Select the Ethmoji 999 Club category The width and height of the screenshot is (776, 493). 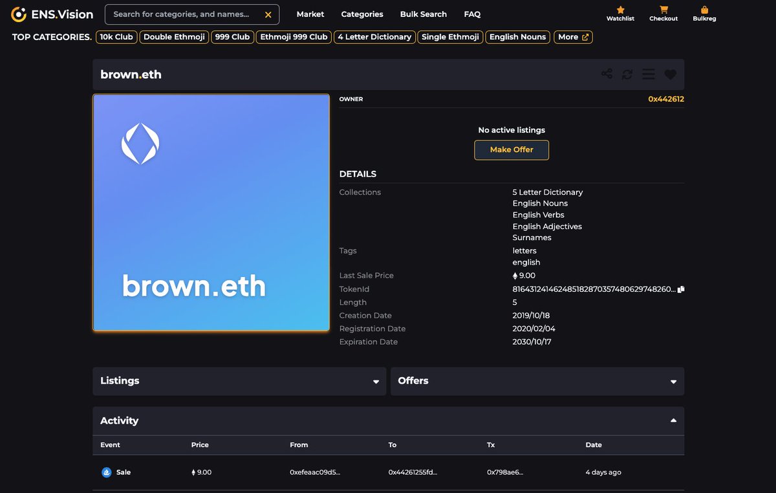tap(294, 37)
